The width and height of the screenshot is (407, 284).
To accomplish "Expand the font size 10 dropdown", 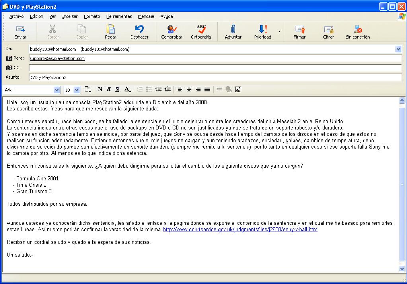I will (76, 90).
